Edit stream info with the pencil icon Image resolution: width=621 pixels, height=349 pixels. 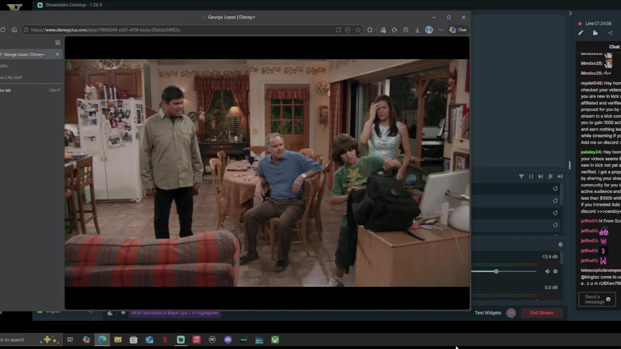coord(581,33)
